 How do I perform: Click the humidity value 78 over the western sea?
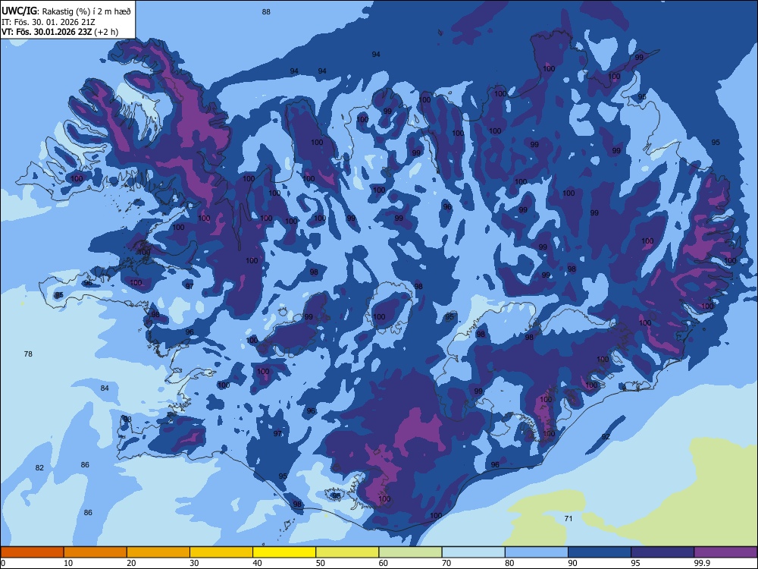pos(28,354)
